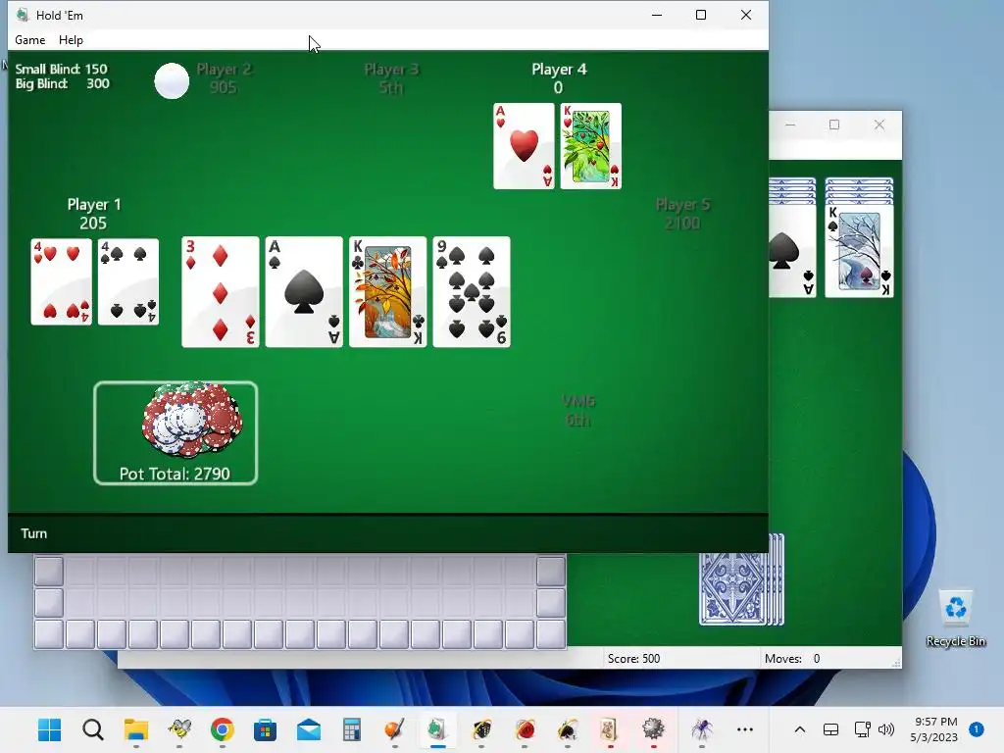The height and width of the screenshot is (753, 1004).
Task: Open Microsoft Store from the taskbar
Action: [265, 729]
